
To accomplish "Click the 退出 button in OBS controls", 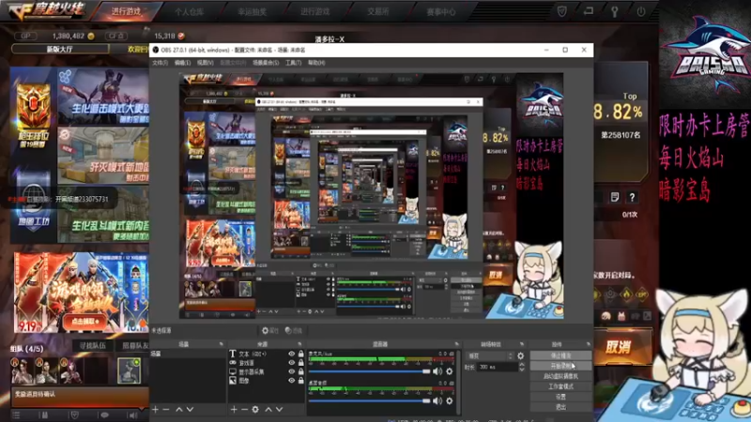I will (560, 407).
